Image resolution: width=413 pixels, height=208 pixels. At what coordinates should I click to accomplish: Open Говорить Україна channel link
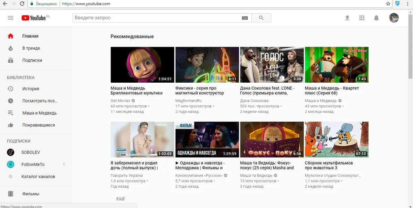tap(127, 175)
